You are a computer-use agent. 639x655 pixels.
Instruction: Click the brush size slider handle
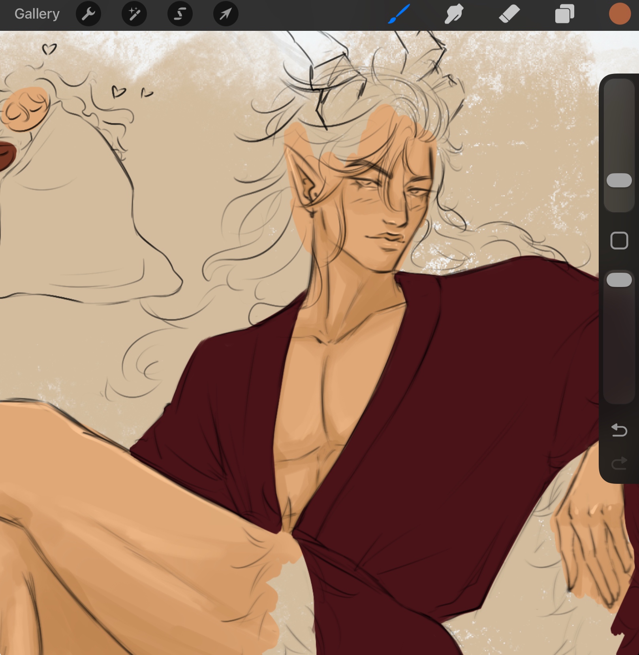(619, 180)
